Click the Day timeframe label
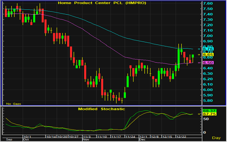Image resolution: width=227 pixels, height=142 pixels. (217, 138)
